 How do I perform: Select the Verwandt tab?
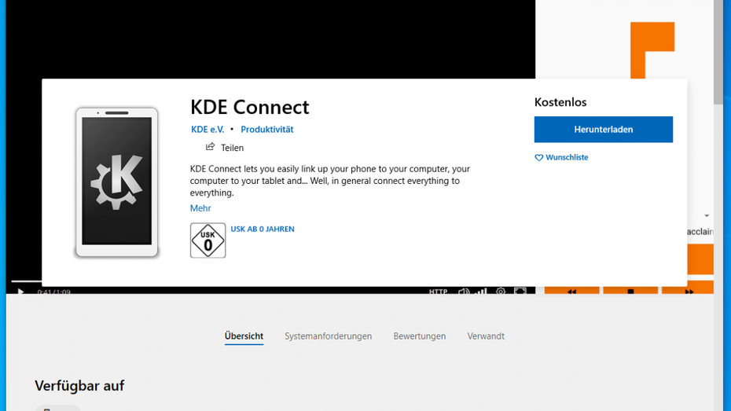point(486,336)
